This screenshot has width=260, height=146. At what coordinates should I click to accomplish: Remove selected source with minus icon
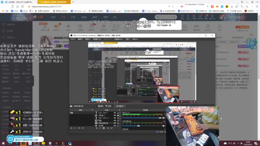pos(100,128)
